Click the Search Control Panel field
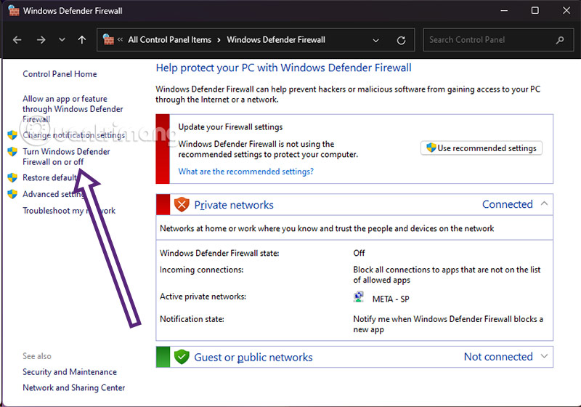This screenshot has height=407, width=581. tap(487, 40)
